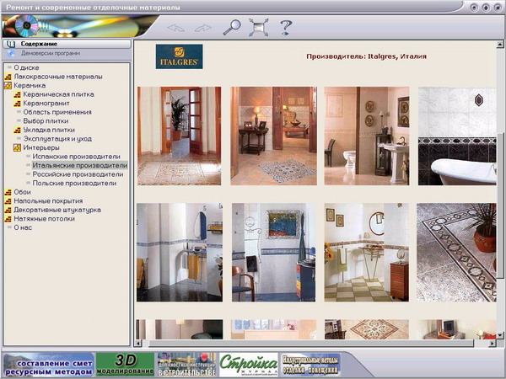The image size is (506, 379).
Task: Click the brick icon beside Керамогранит
Action: [x=17, y=104]
